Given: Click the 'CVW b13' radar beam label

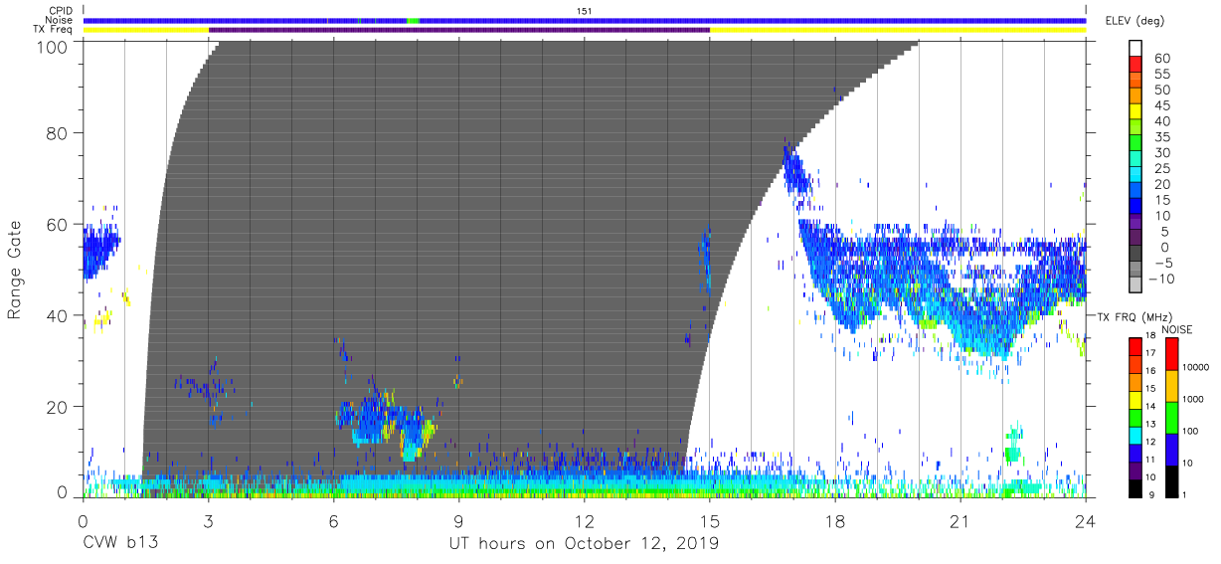Looking at the screenshot, I should tap(120, 543).
